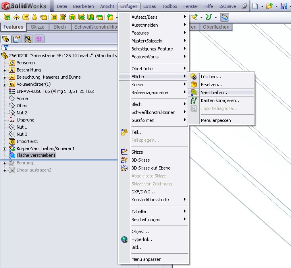Expand the Bohrung1 feature node
291x268 pixels.
coord(4,163)
